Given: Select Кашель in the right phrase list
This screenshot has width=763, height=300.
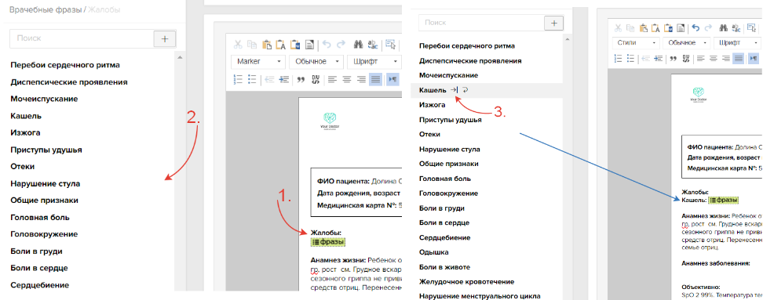Looking at the screenshot, I should [433, 90].
